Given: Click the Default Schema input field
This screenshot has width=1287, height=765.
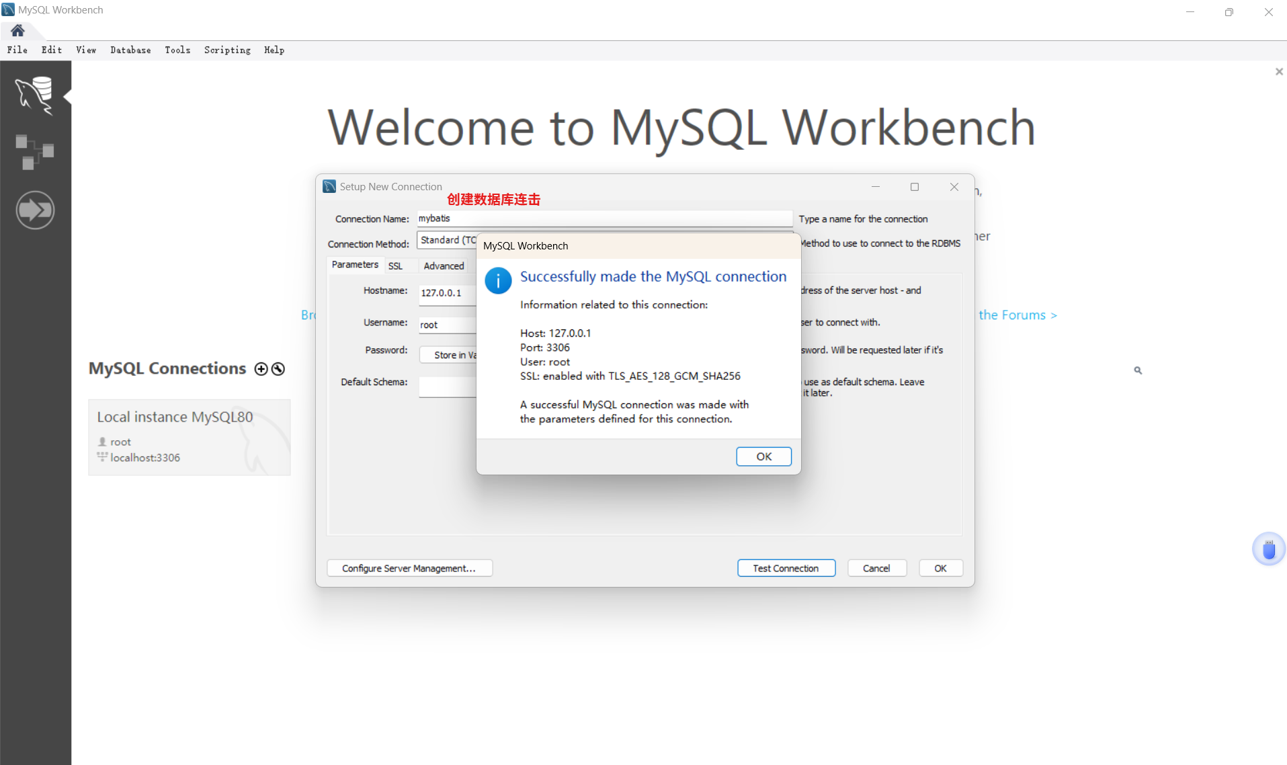Looking at the screenshot, I should click(x=448, y=387).
